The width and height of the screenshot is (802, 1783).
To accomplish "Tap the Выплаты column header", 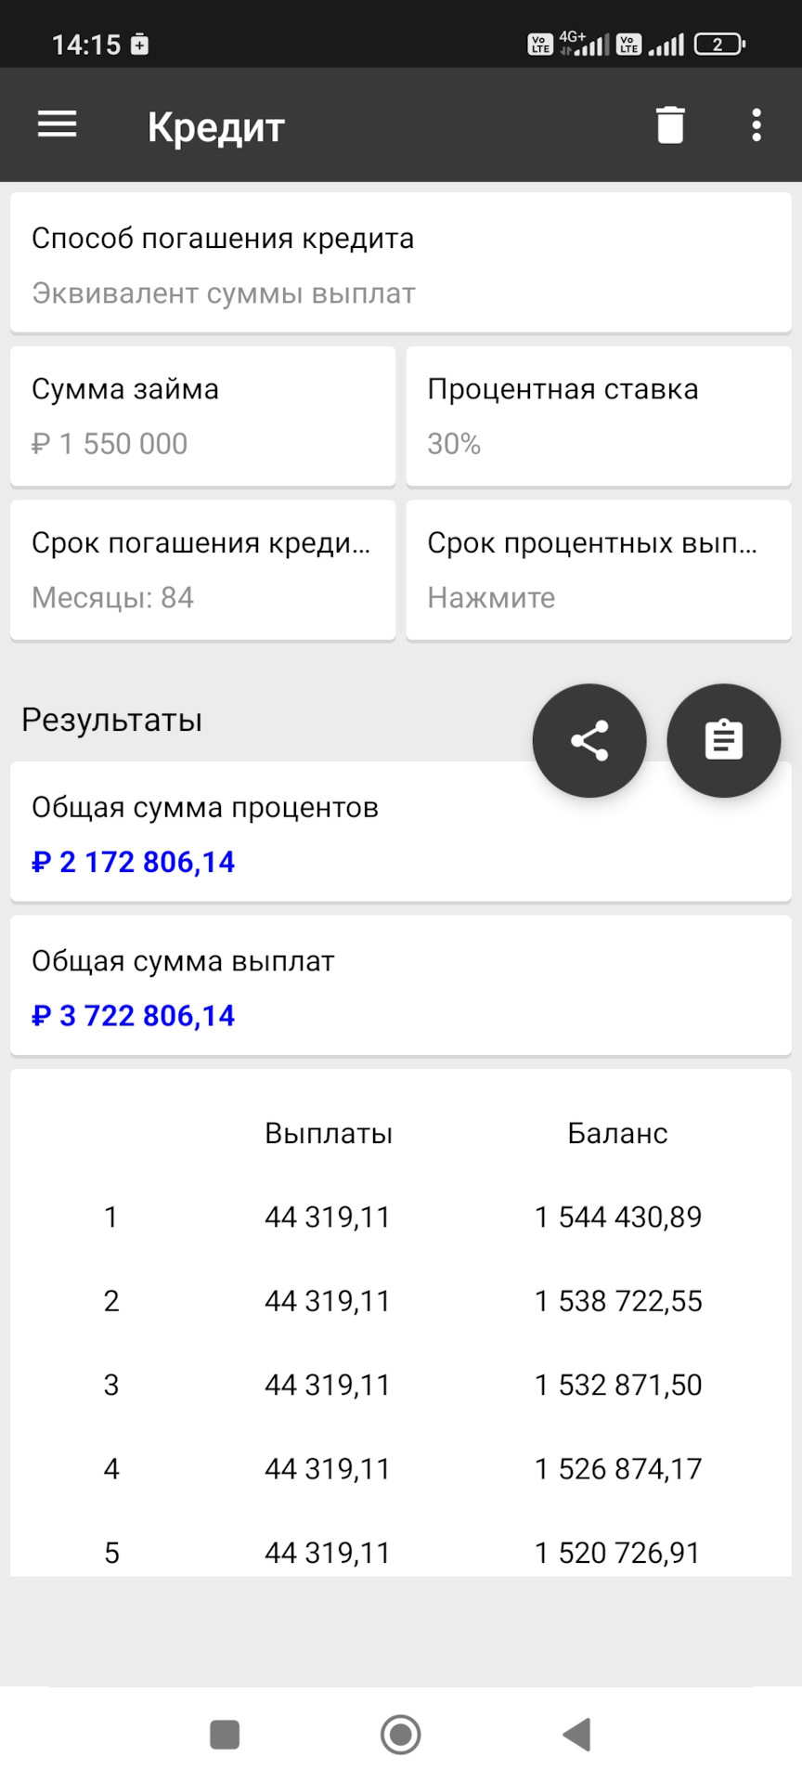I will (x=329, y=1133).
